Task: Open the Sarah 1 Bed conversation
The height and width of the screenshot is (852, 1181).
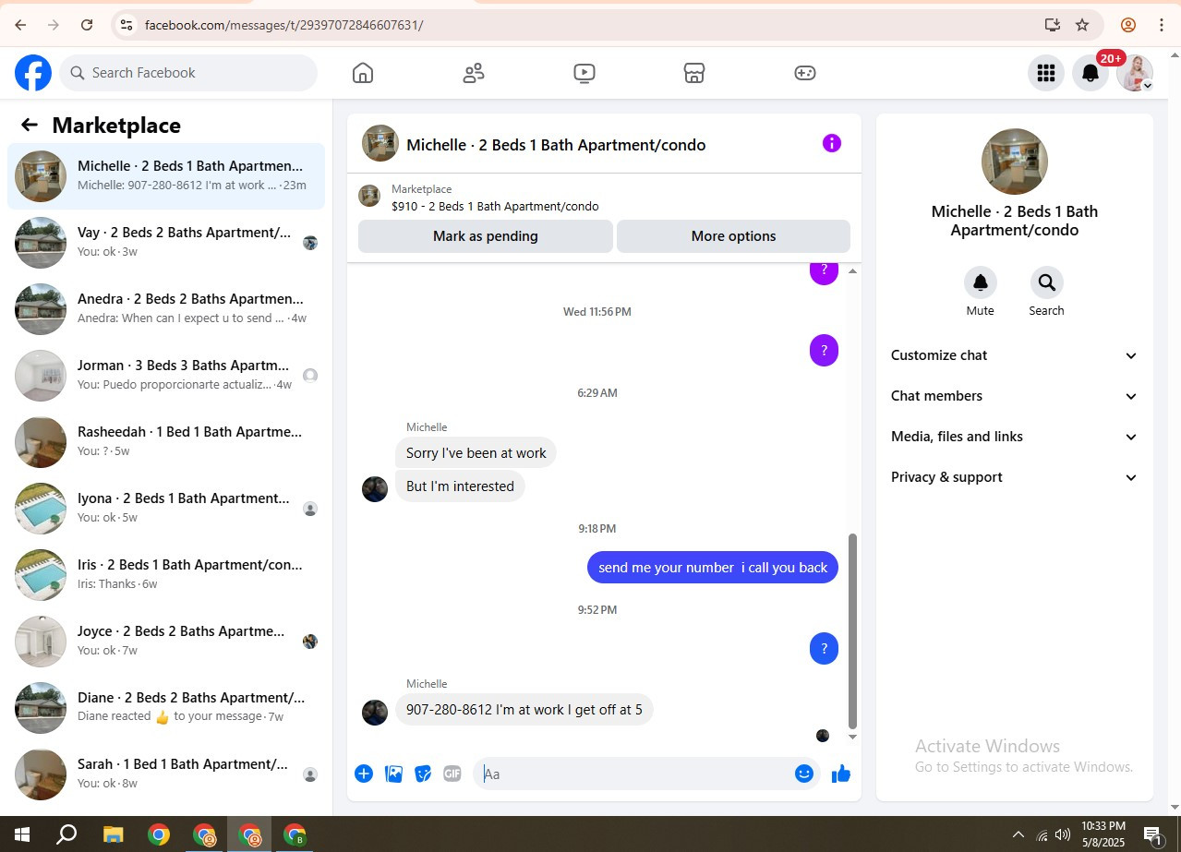Action: (166, 774)
